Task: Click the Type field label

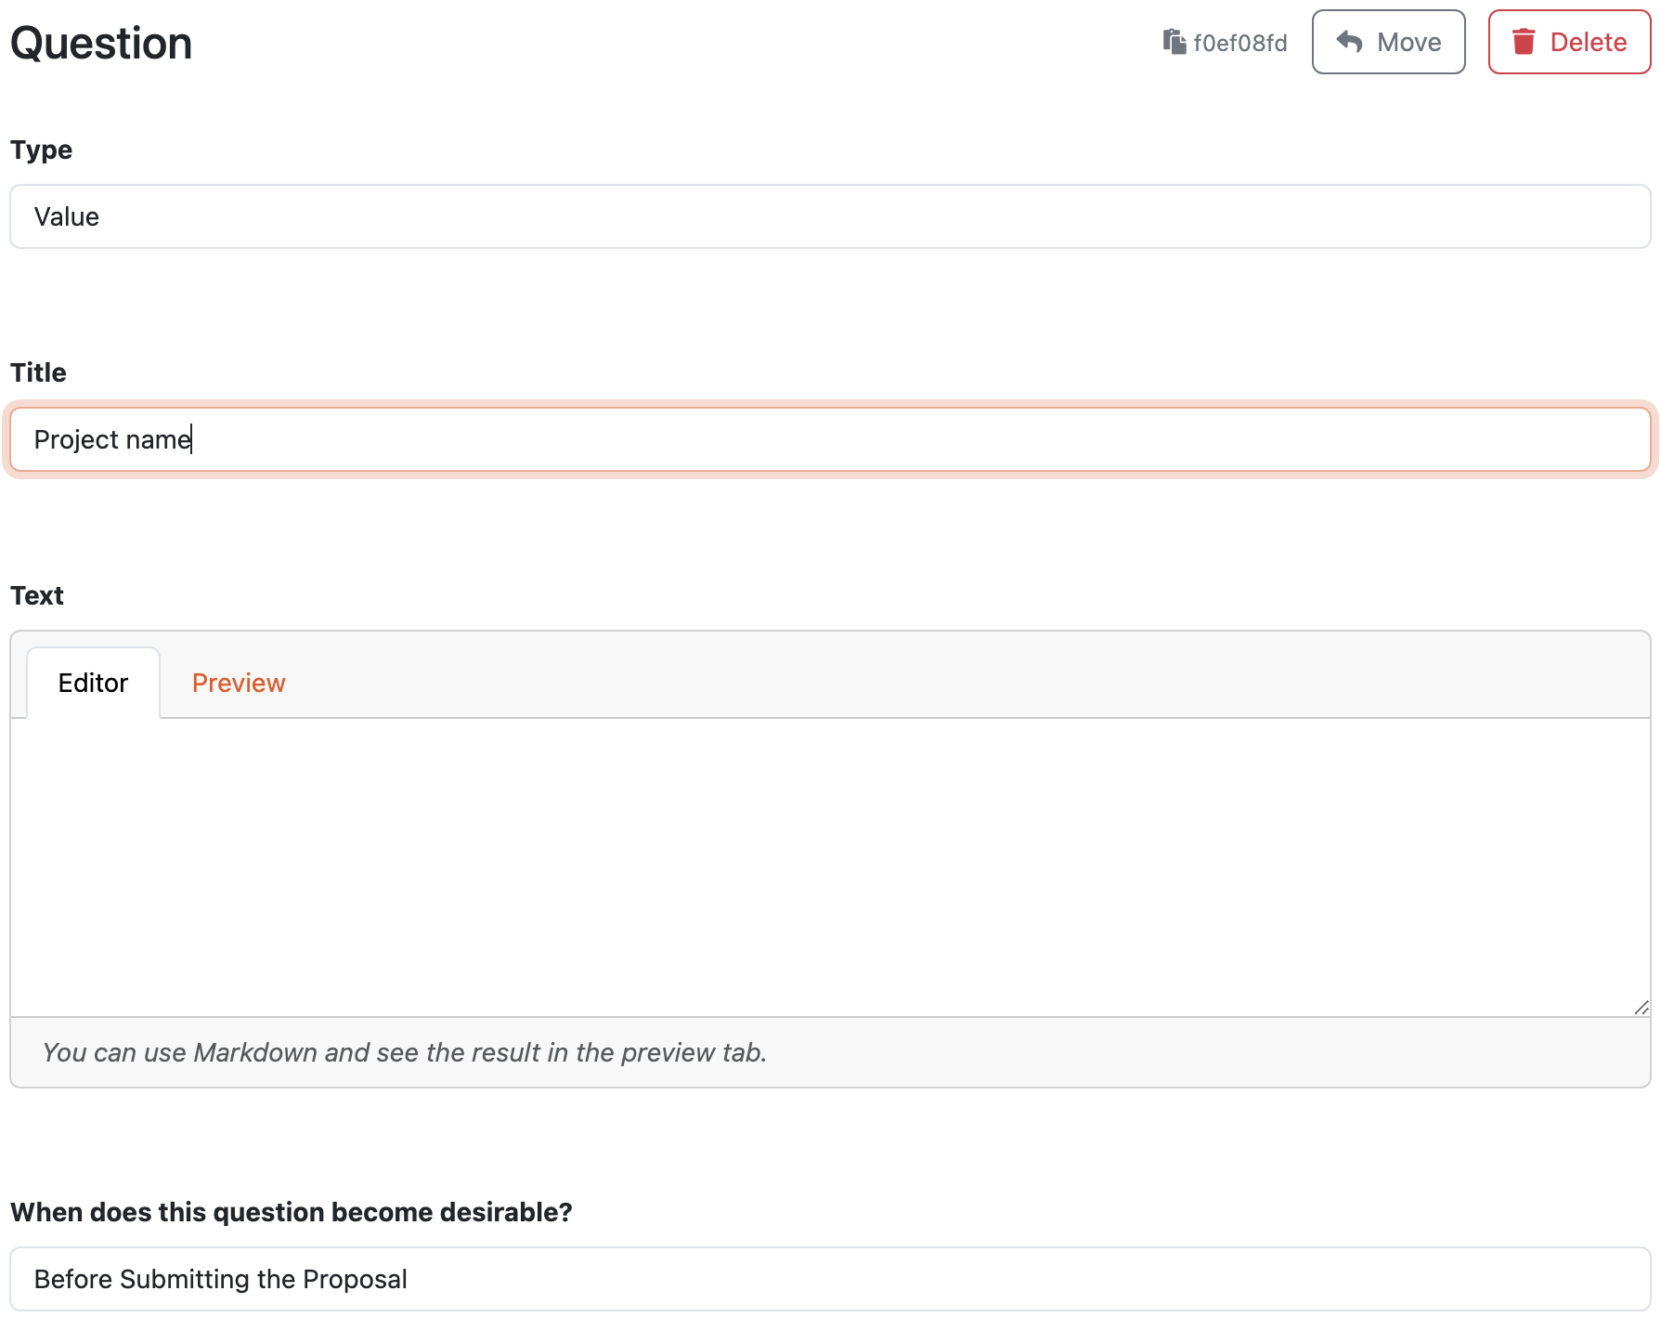Action: click(x=41, y=150)
